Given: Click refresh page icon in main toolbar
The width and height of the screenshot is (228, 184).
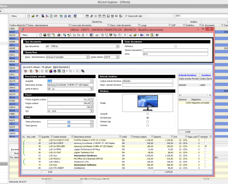Looking at the screenshot, I should tap(51, 16).
